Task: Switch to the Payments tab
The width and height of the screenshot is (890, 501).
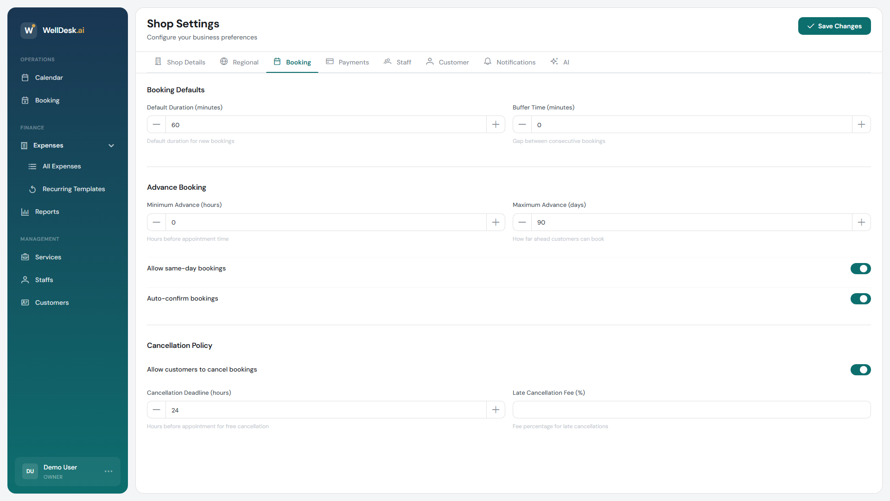Action: click(354, 62)
